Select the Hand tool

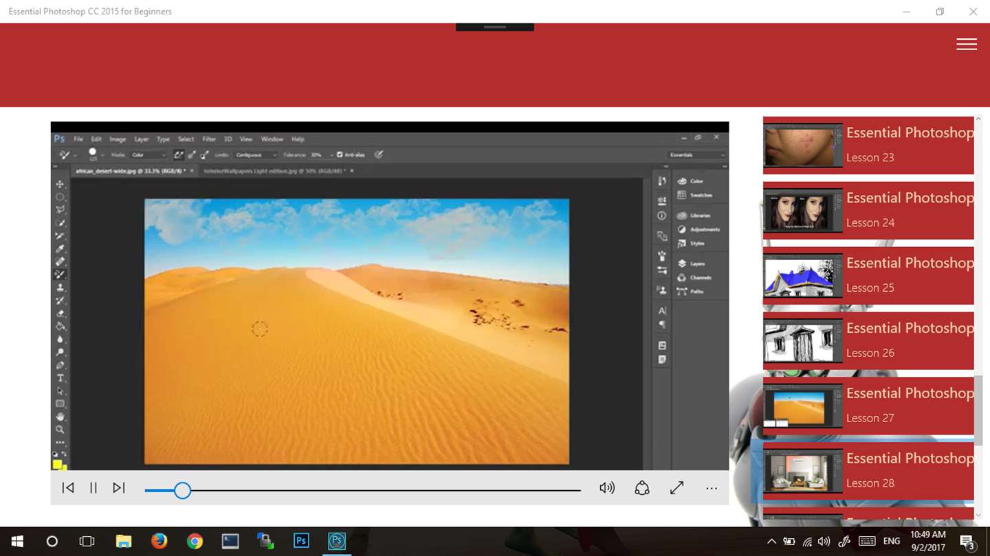60,417
